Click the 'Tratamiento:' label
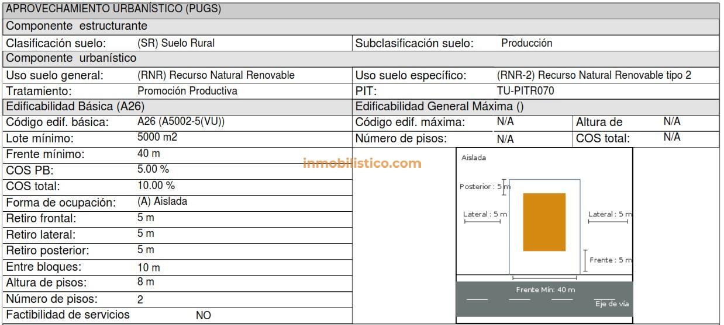Image resolution: width=724 pixels, height=325 pixels. pos(39,91)
